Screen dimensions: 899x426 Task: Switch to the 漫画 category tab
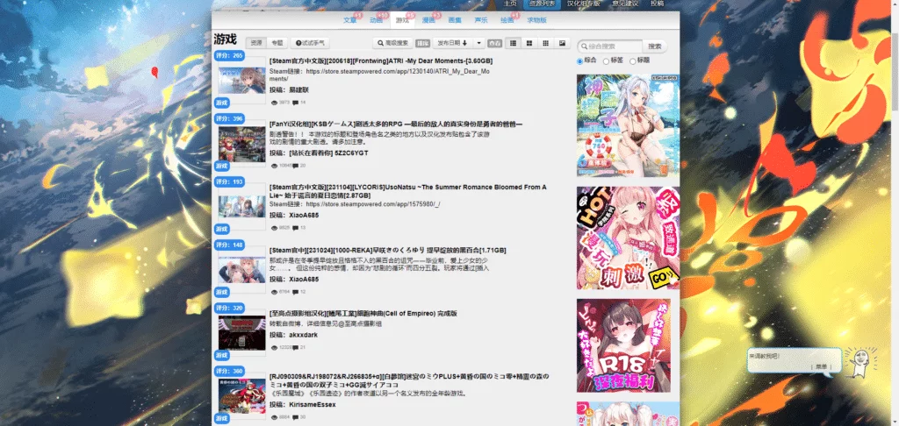(x=428, y=20)
